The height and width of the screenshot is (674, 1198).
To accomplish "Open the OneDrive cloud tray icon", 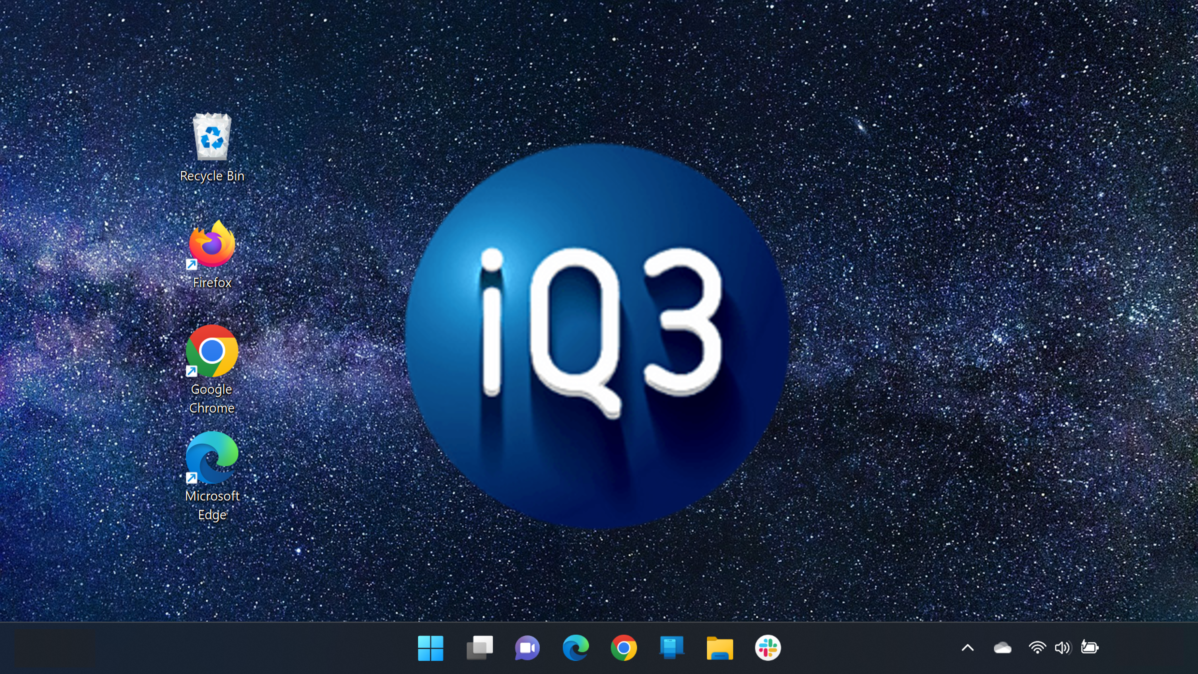I will coord(1002,648).
